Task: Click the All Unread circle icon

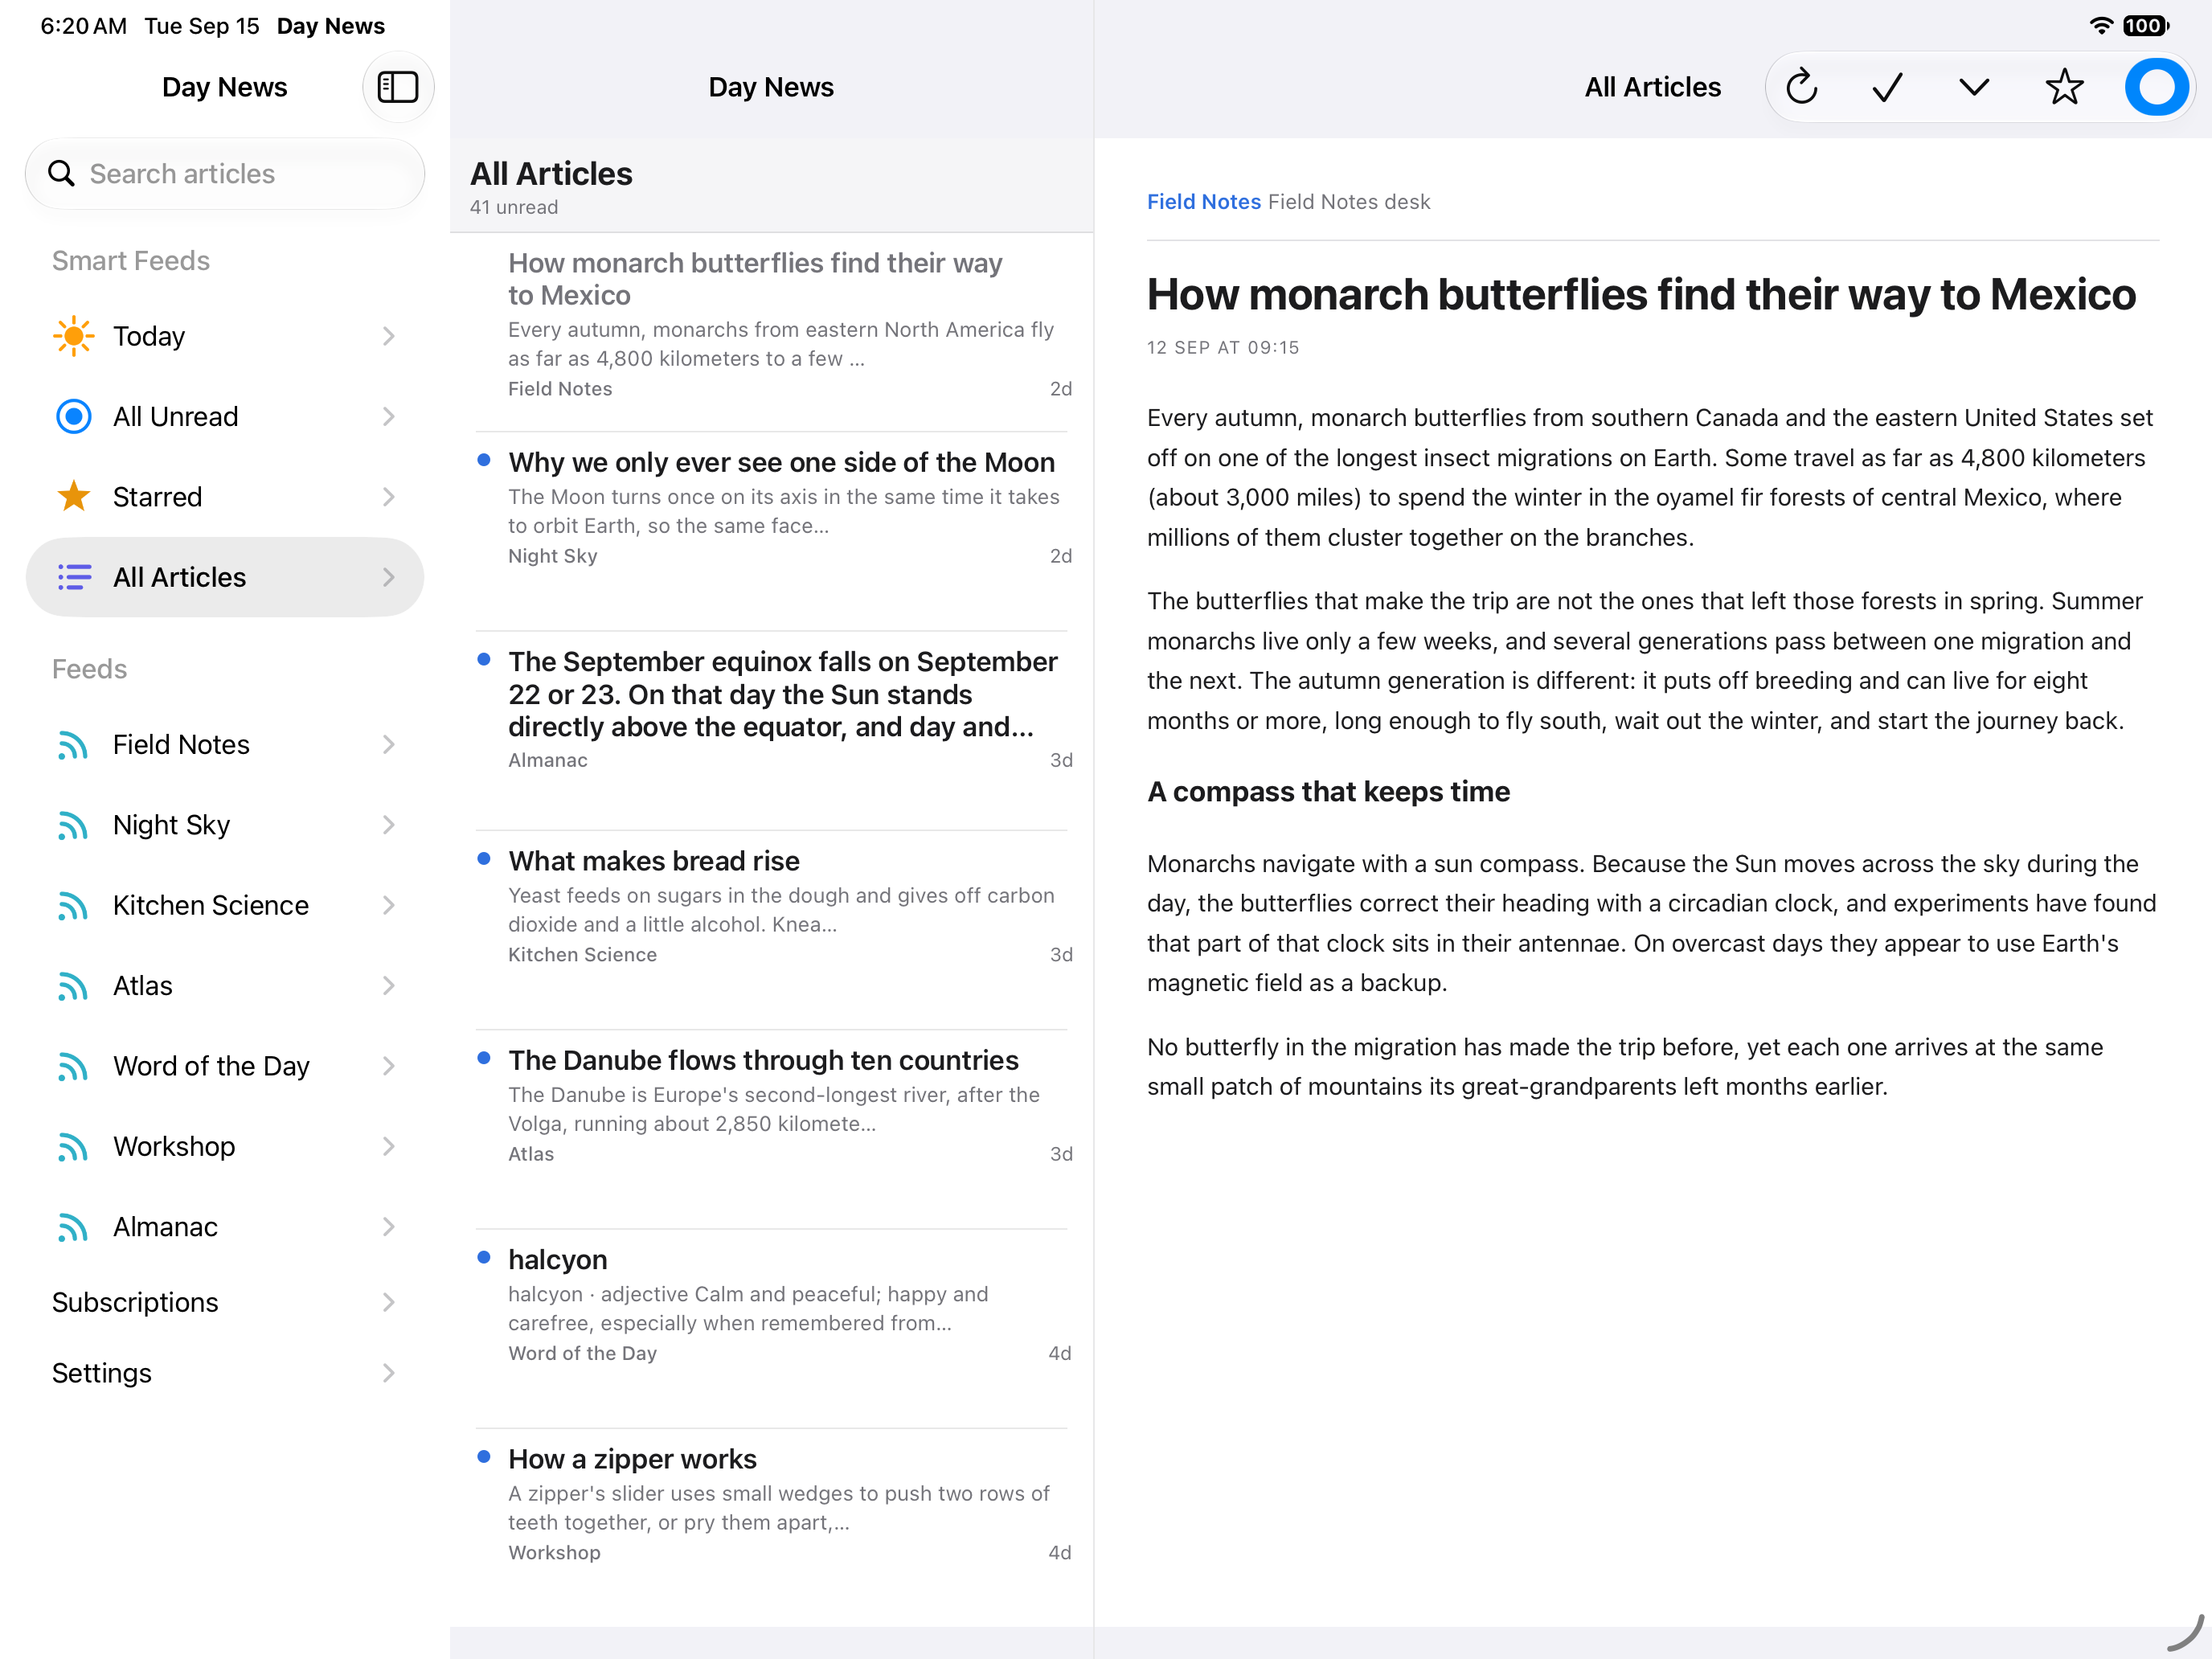Action: [x=74, y=417]
